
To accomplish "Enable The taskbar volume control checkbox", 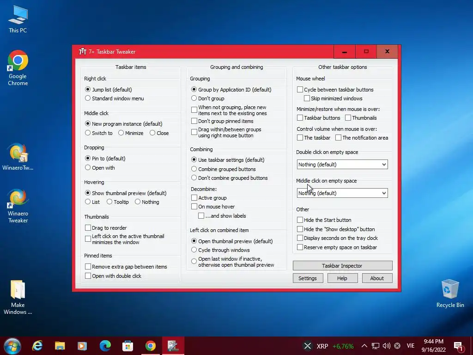I will pos(314,138).
